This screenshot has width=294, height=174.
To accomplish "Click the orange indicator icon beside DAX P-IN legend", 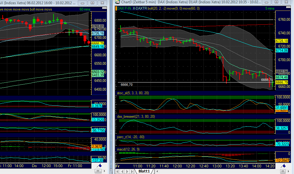I will coord(117,9).
